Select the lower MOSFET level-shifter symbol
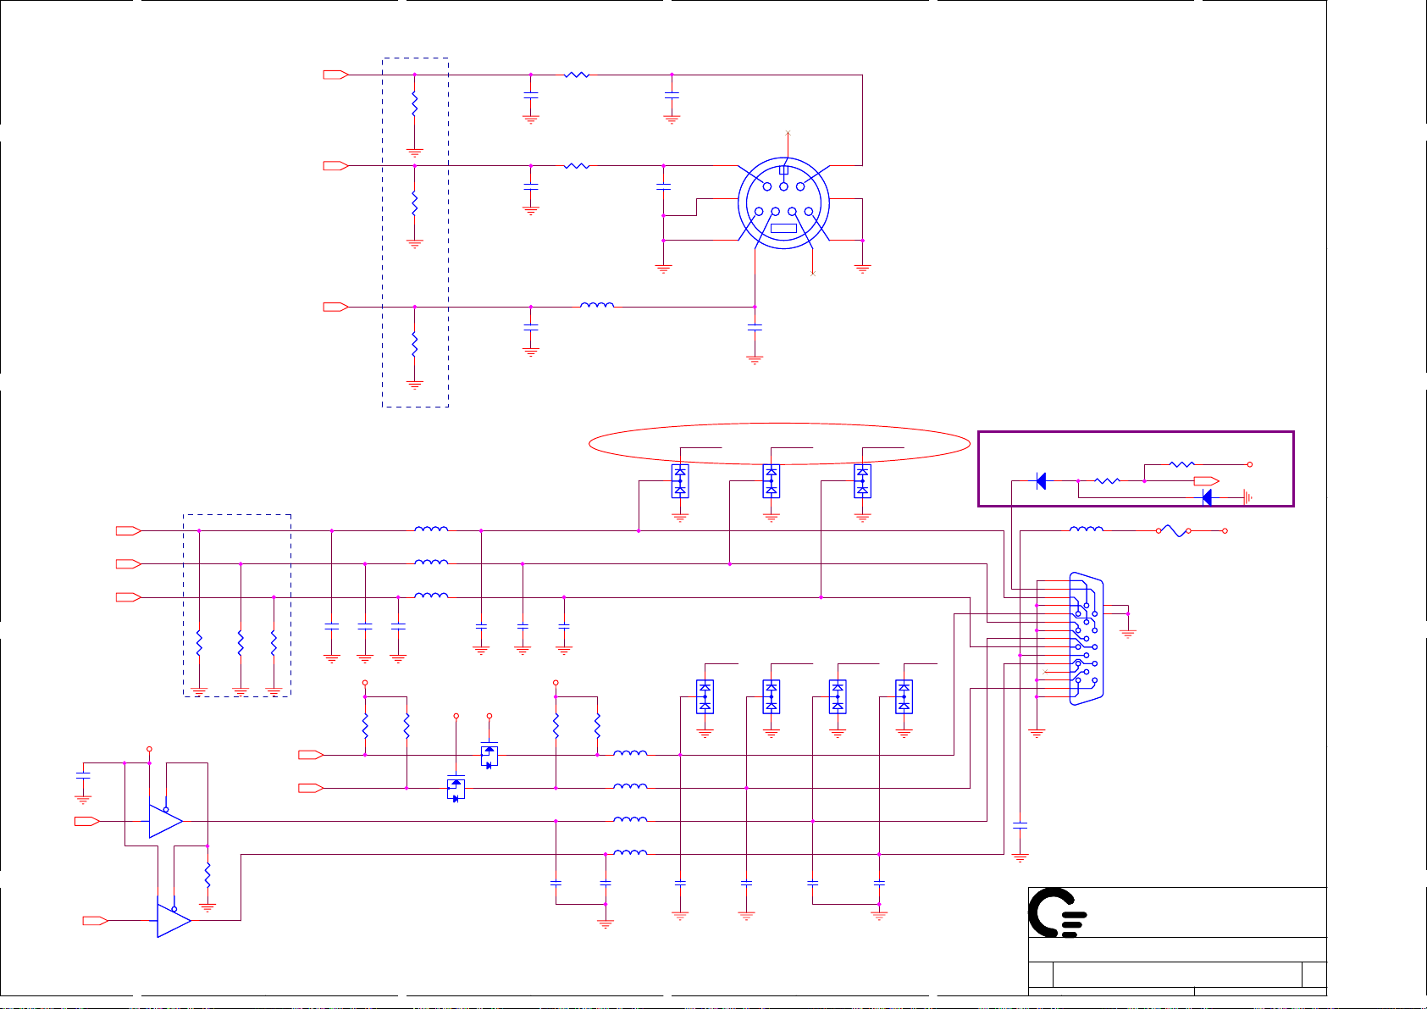 pos(456,789)
